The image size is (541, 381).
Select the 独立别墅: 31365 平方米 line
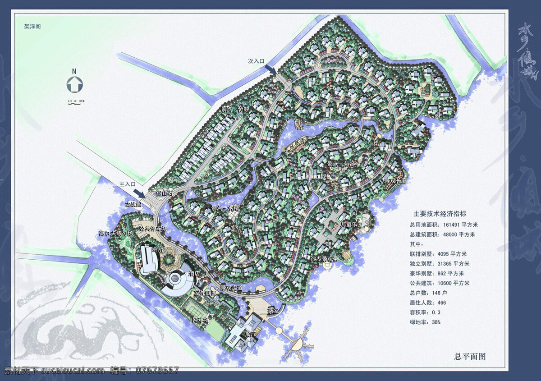pos(440,264)
